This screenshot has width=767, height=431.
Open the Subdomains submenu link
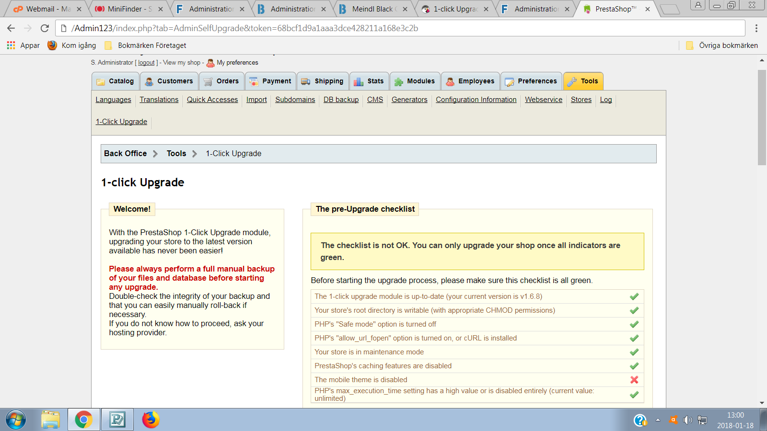(295, 100)
